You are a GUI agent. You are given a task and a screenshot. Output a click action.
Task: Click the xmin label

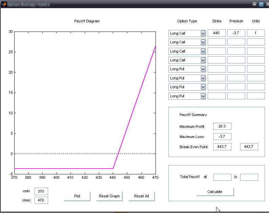[x=26, y=191]
